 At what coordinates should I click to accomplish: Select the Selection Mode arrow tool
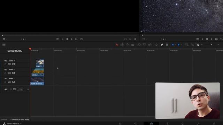pos(117,45)
